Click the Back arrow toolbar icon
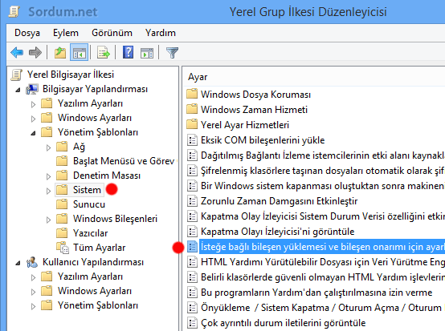The height and width of the screenshot is (331, 445). point(17,53)
